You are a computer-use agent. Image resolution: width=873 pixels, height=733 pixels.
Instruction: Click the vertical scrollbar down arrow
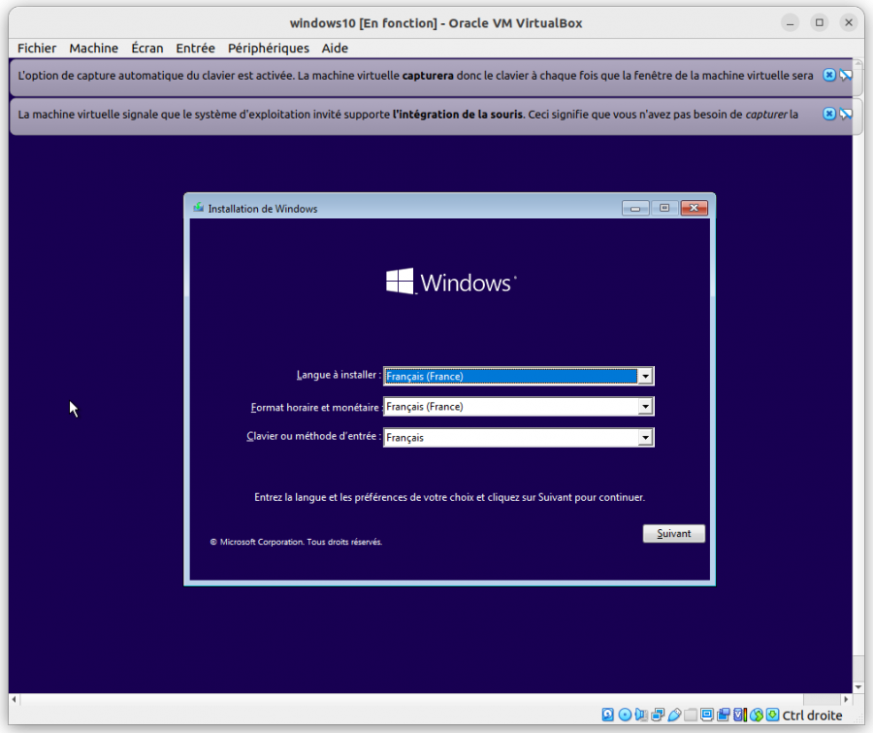(x=858, y=687)
